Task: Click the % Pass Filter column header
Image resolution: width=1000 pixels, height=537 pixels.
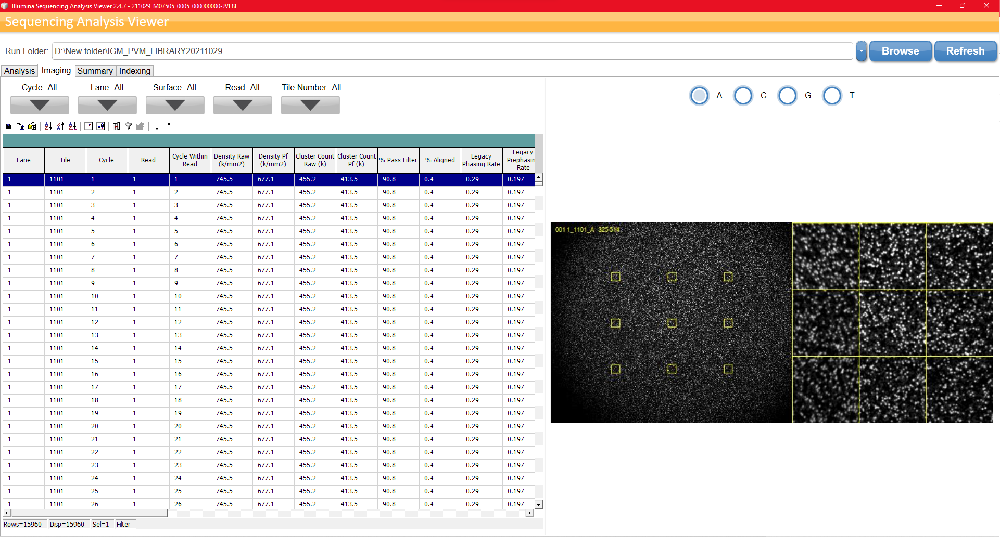Action: pos(398,160)
